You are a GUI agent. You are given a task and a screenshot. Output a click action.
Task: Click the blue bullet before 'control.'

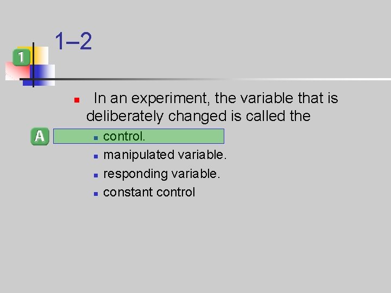pos(96,138)
